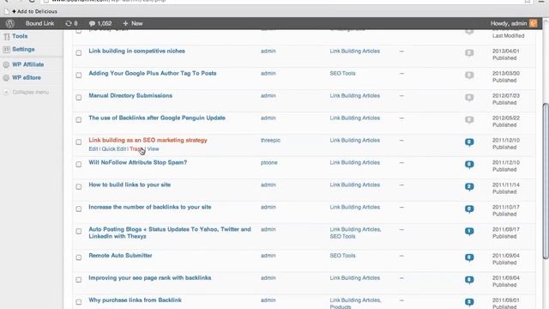Filter by SEO Tools category on Remote Auto Submitter row
The height and width of the screenshot is (309, 549).
coord(342,256)
